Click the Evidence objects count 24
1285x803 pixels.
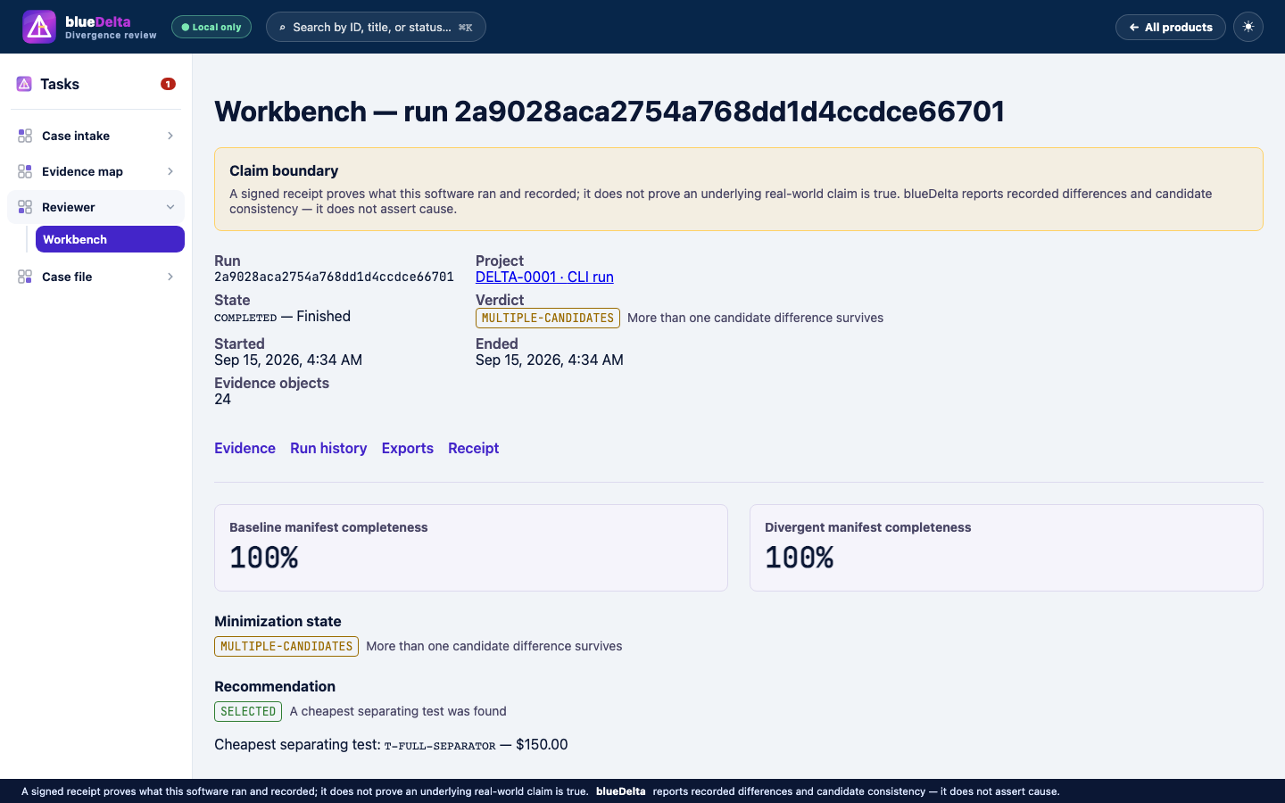pyautogui.click(x=223, y=399)
